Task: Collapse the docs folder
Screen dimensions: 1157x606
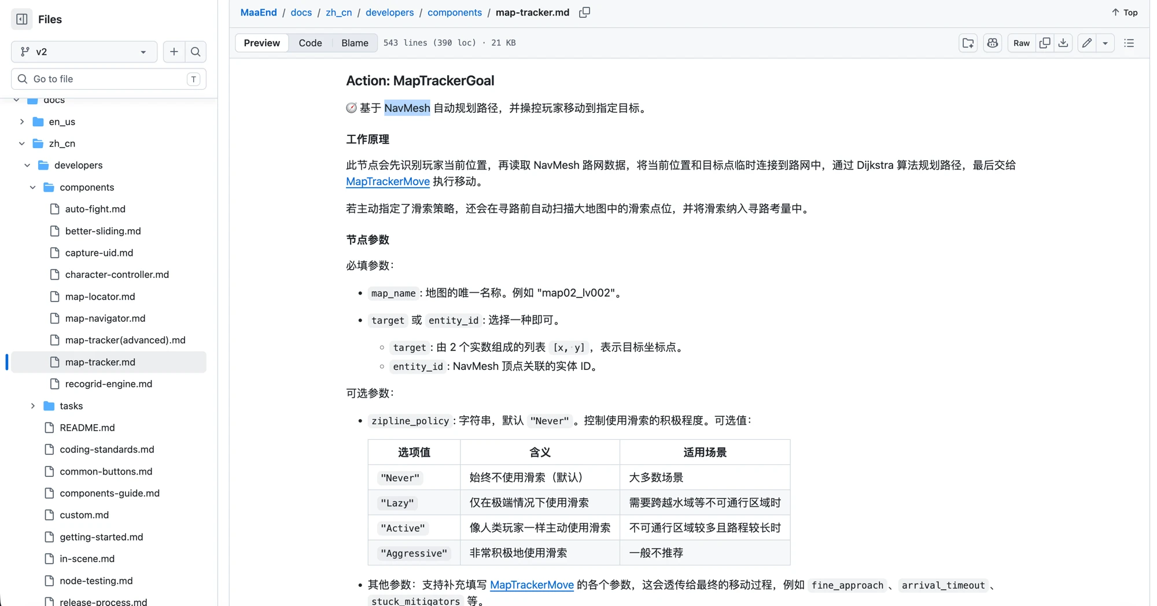Action: point(17,100)
